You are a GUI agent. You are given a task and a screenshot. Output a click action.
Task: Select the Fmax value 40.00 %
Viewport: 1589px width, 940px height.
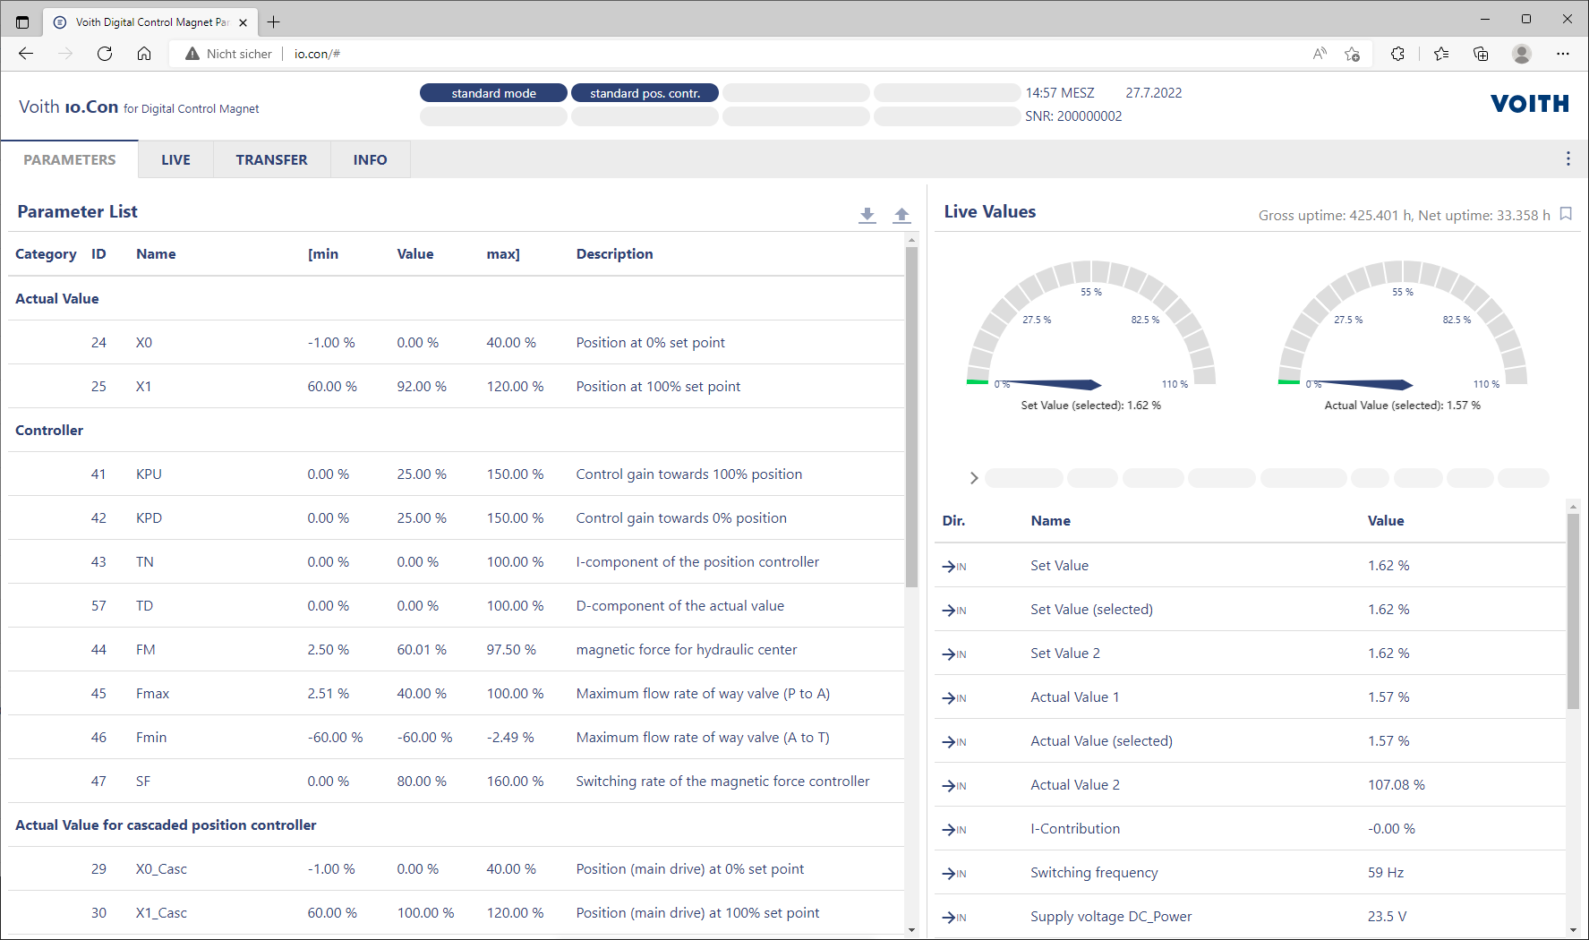pos(421,694)
